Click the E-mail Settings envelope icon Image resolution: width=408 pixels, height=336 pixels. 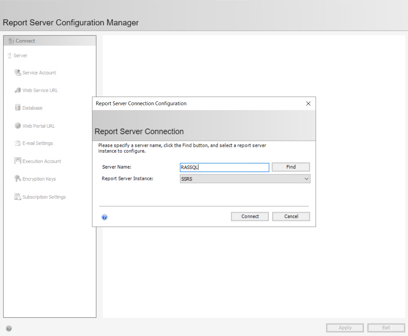18,143
